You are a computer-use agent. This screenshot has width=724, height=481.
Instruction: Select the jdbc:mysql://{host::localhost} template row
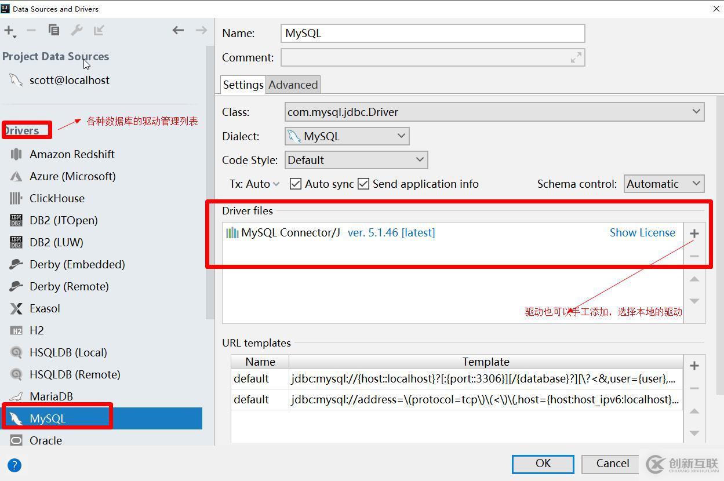[x=457, y=378]
